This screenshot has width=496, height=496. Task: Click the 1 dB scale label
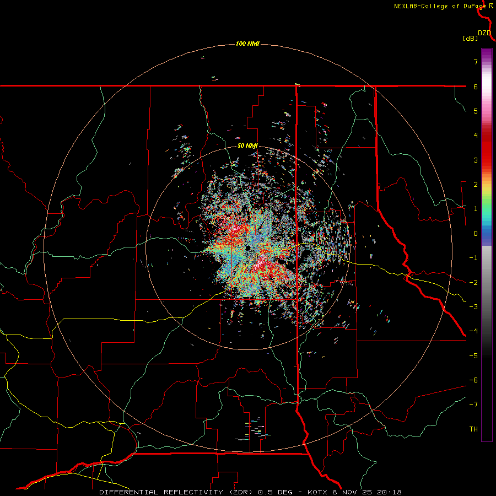(476, 209)
